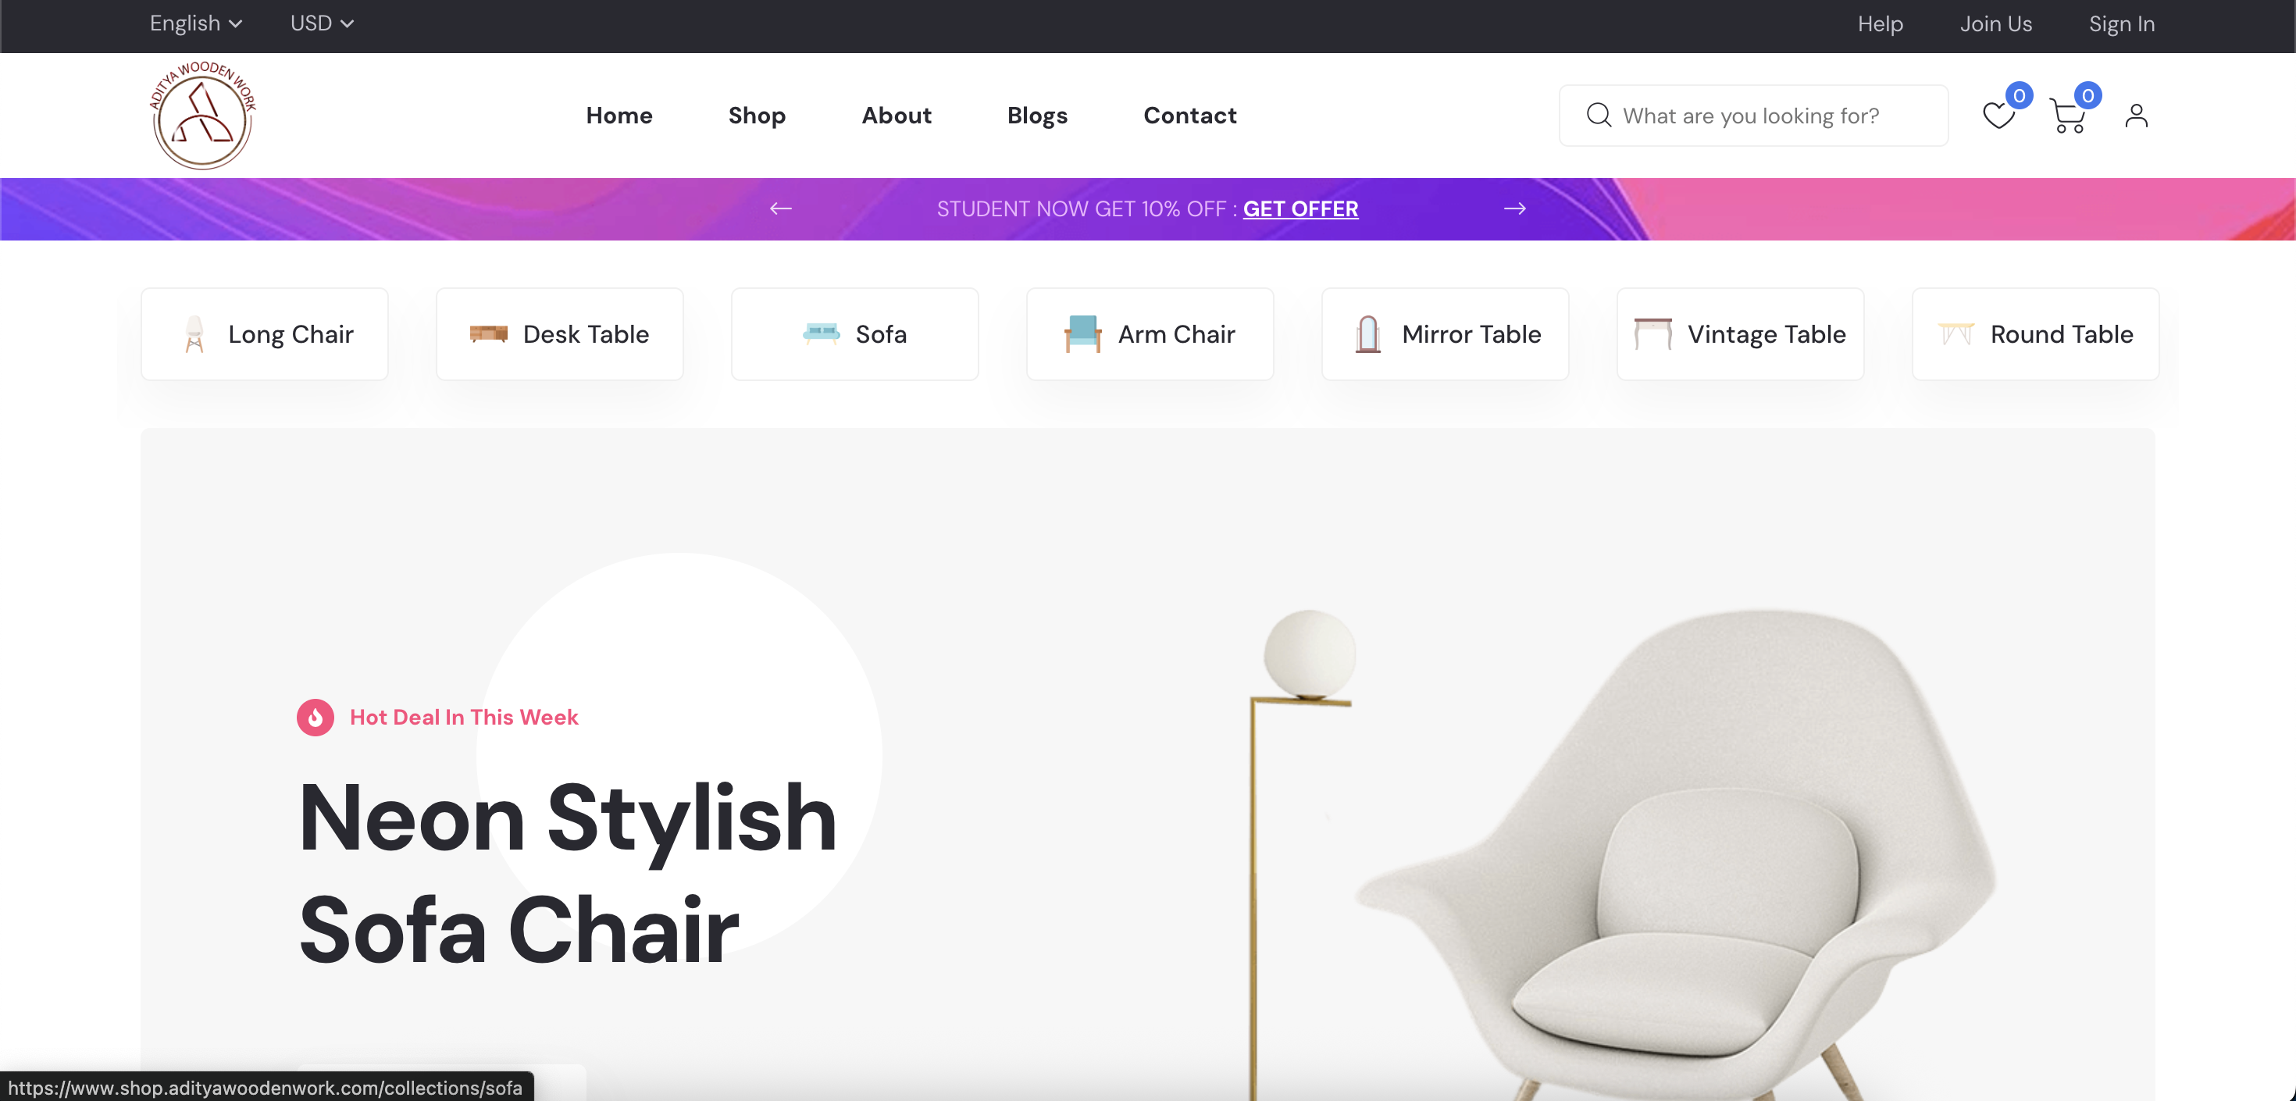2296x1101 pixels.
Task: Select the Arm Chair category card
Action: [x=1150, y=334]
